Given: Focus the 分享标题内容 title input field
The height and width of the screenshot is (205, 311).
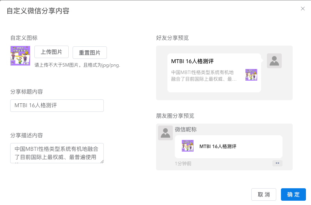Looking at the screenshot, I should tap(57, 106).
